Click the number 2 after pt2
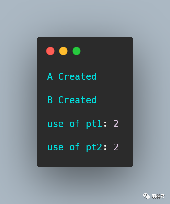 [x=116, y=147]
